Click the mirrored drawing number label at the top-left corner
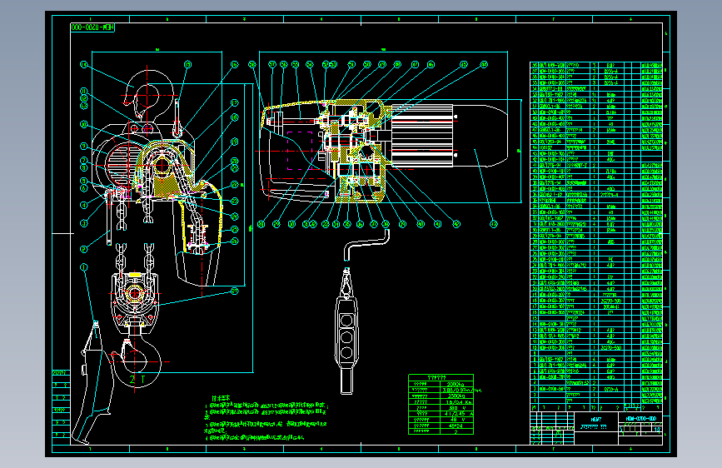Viewport: 722px width, 468px height. [92, 27]
